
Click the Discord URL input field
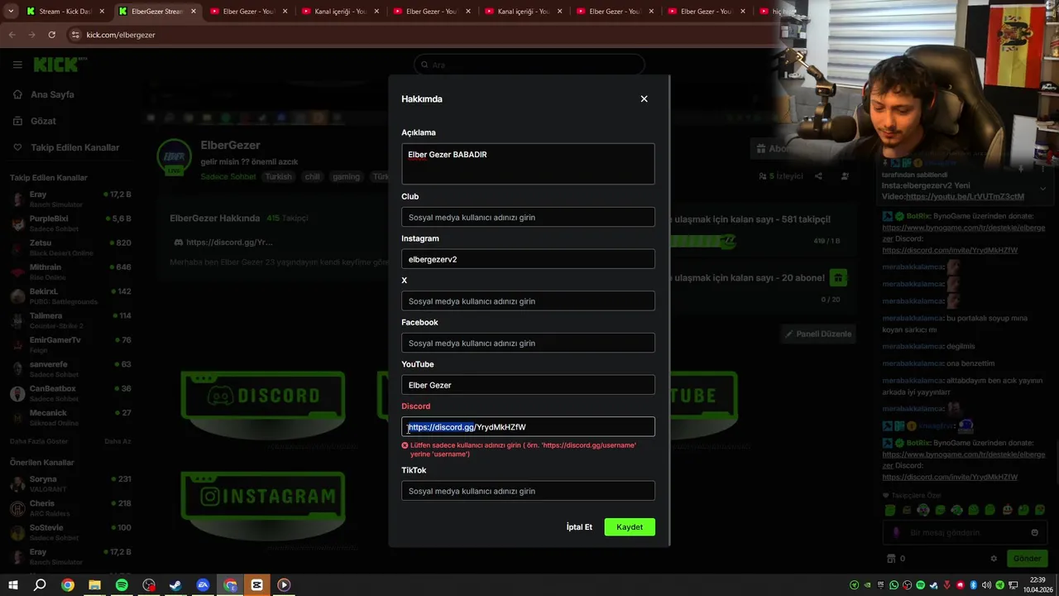[x=528, y=427]
